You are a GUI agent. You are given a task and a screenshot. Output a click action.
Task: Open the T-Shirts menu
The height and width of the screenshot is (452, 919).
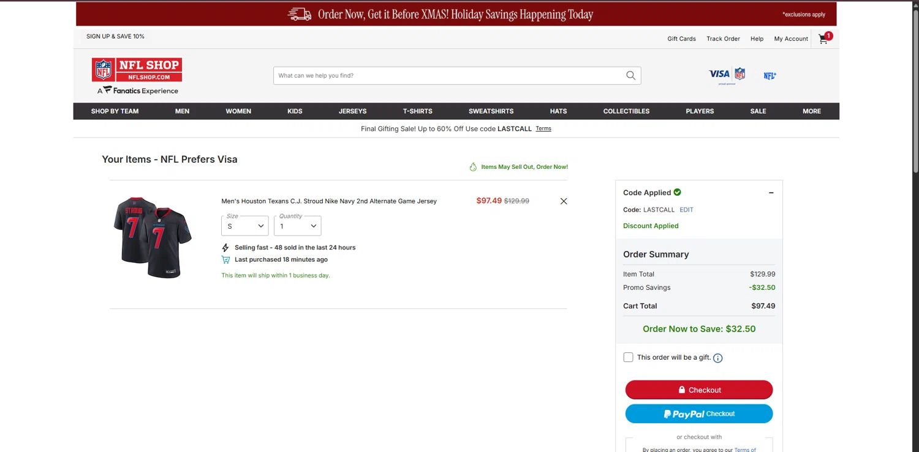418,111
